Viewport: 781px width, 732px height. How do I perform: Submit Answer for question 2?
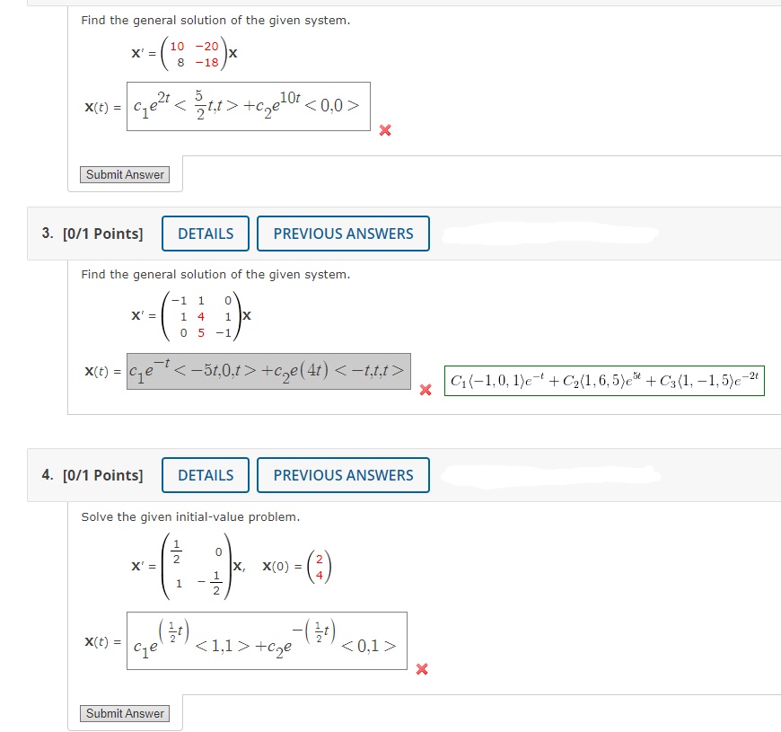[124, 174]
